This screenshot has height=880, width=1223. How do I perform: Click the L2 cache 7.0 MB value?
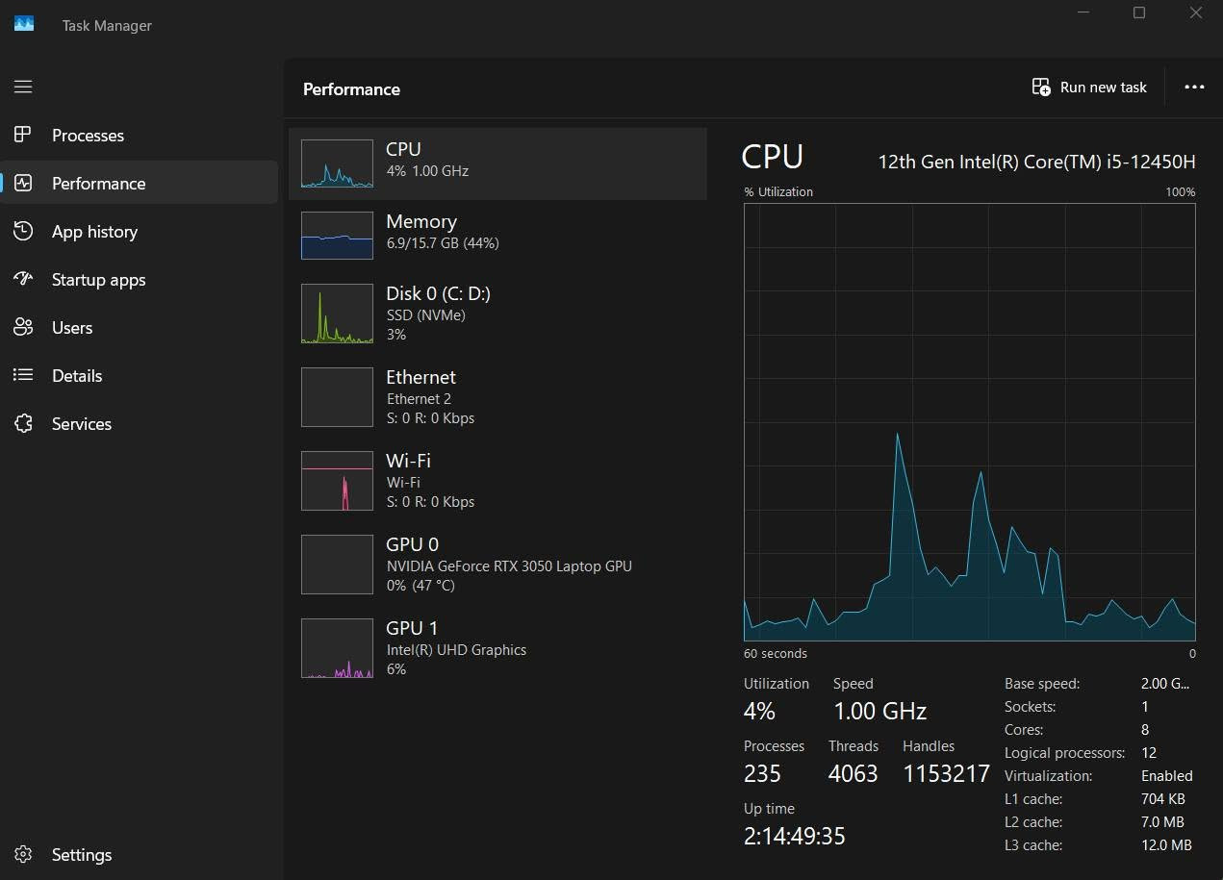(x=1162, y=822)
